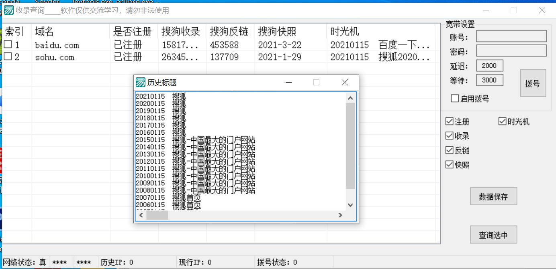Click the horizontal scrollbar thumb in 历史标题
The height and width of the screenshot is (269, 556).
[x=157, y=215]
